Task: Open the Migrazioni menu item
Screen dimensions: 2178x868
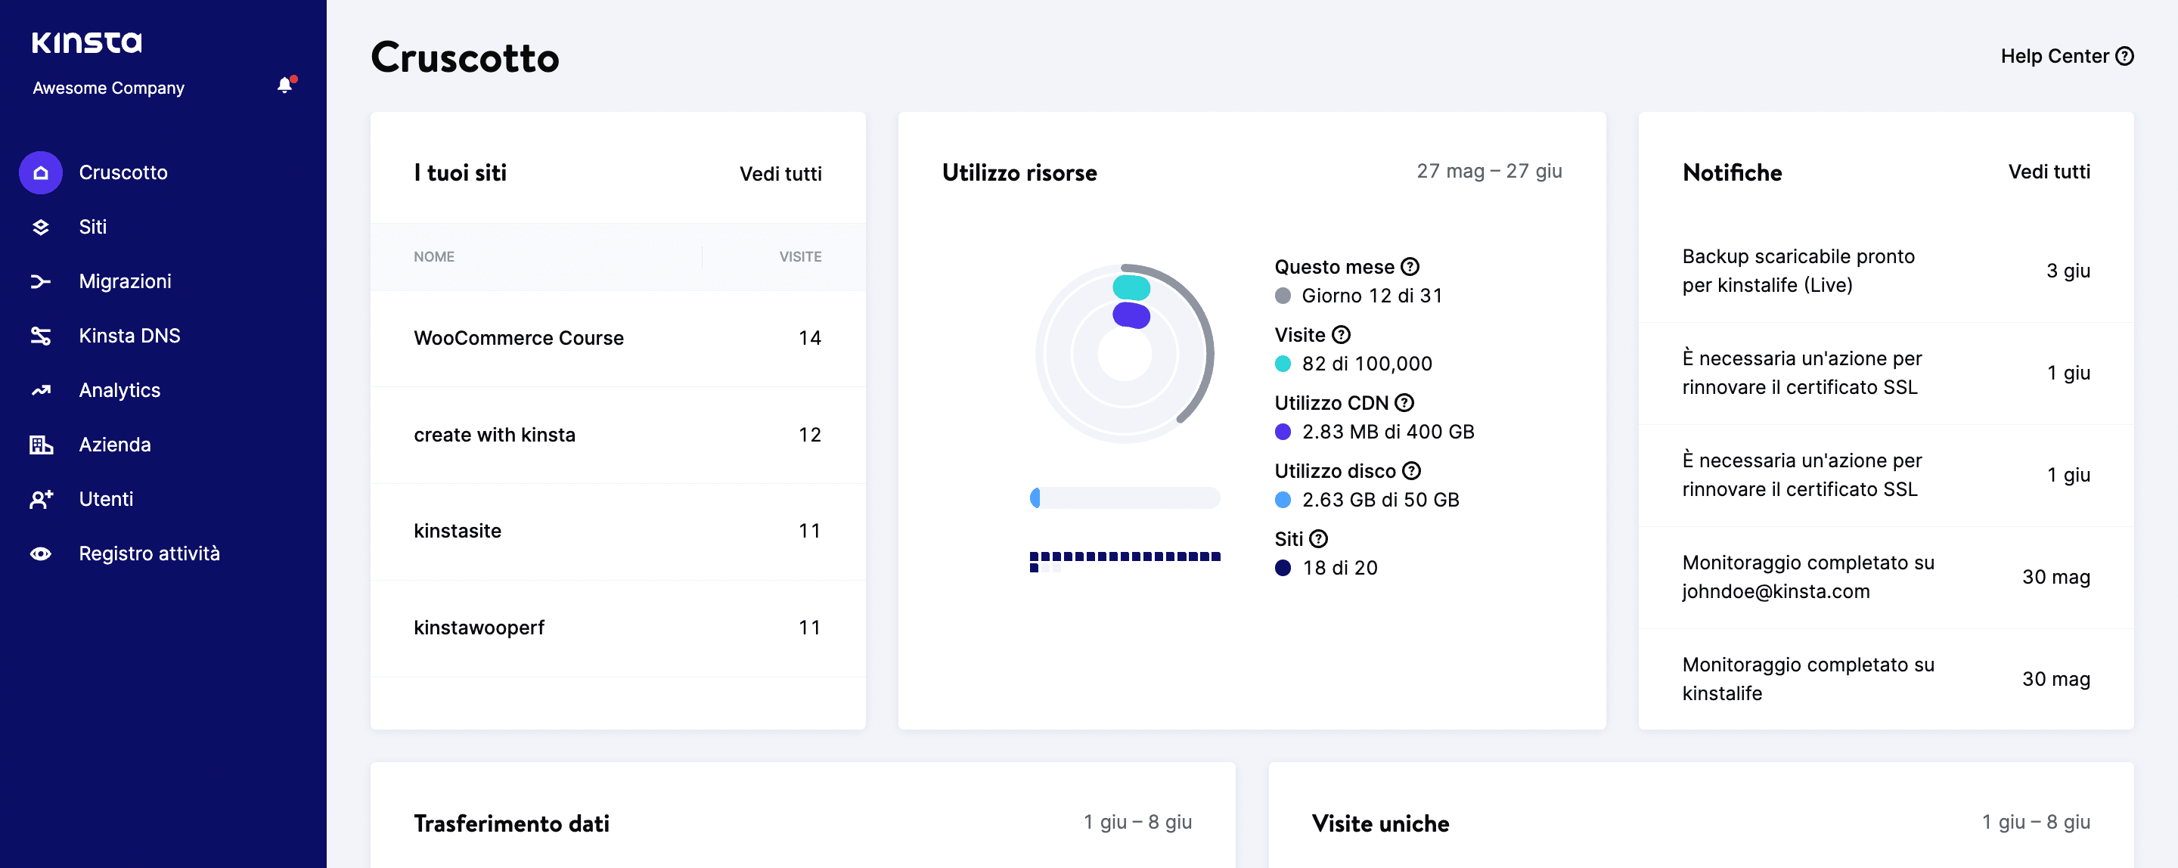Action: click(124, 281)
